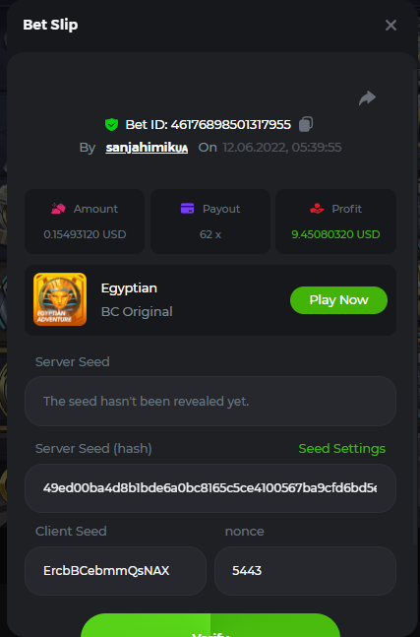Click the 62 x payout value
The height and width of the screenshot is (637, 420).
click(210, 234)
